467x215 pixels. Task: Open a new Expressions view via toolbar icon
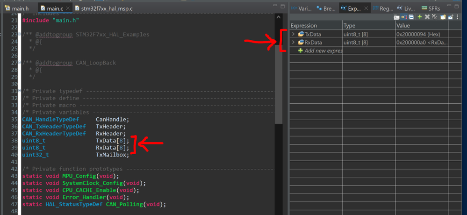[443, 17]
